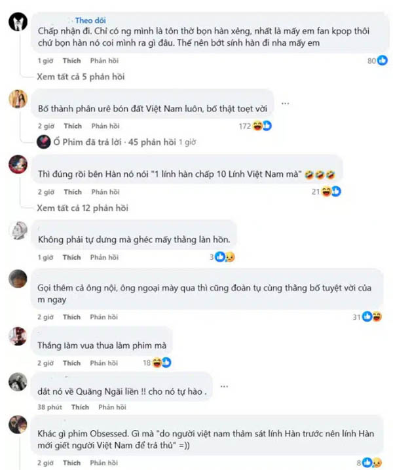Follow the first commenter via "Theo dõi"
Image resolution: width=393 pixels, height=470 pixels.
point(90,20)
